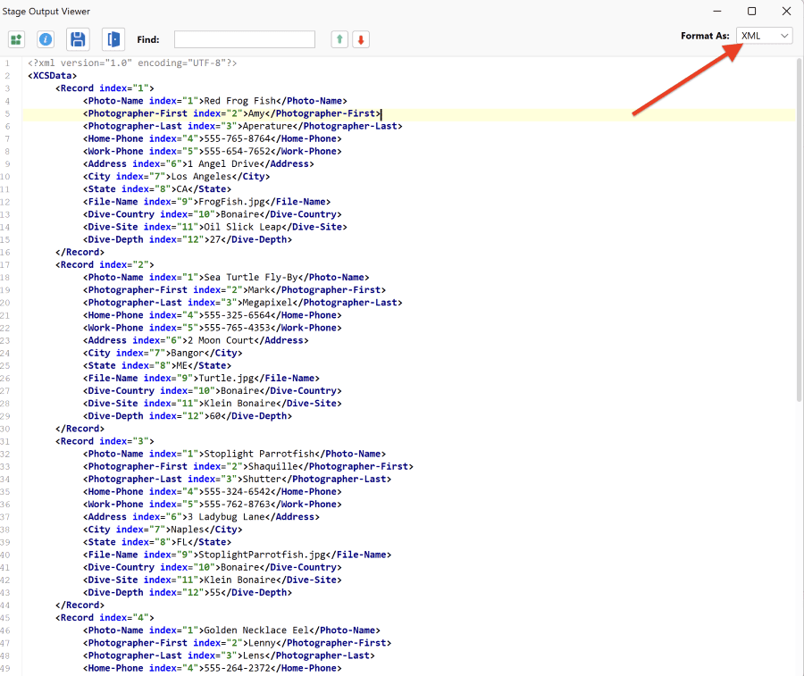The width and height of the screenshot is (804, 676).
Task: Click the 555-264-2372 Home-Phone line
Action: [x=213, y=668]
